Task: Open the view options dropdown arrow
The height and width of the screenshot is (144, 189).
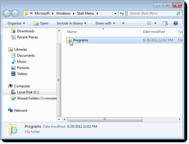Action: click(155, 23)
